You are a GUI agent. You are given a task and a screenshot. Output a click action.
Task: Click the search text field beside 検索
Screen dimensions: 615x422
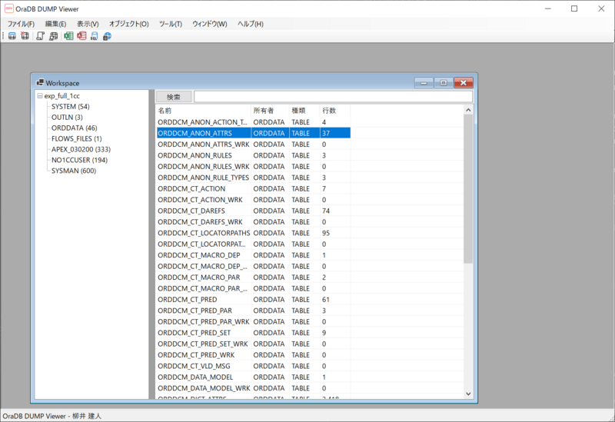click(332, 97)
